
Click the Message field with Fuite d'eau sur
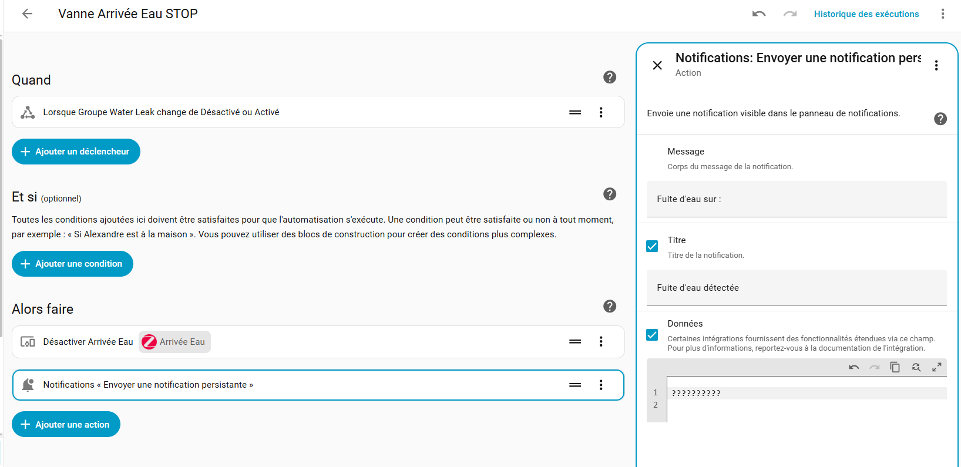pyautogui.click(x=796, y=199)
